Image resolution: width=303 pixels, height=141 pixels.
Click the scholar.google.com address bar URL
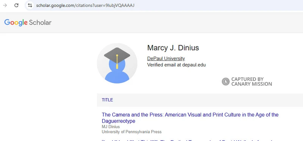click(85, 5)
